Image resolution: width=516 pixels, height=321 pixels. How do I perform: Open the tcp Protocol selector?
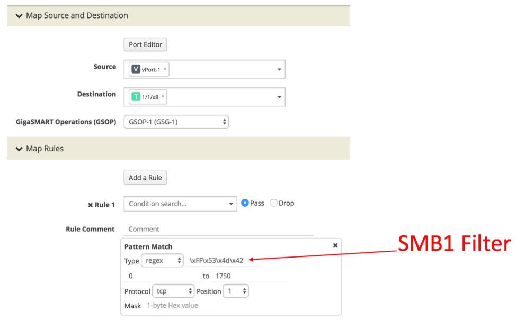pos(173,291)
